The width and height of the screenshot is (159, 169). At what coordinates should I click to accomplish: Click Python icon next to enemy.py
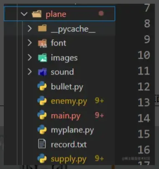42,100
